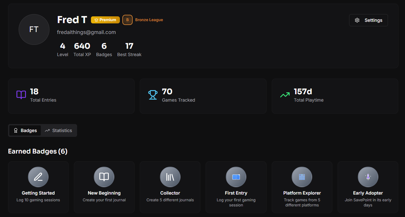
Task: Click the medal icon on the Badges tab
Action: click(16, 130)
